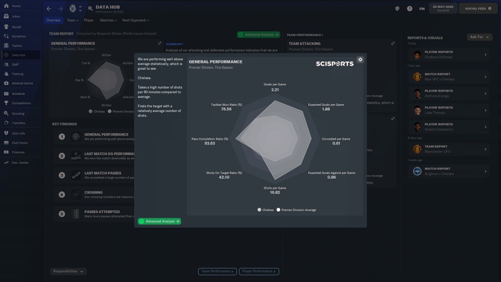
Task: Expand the Team Attacking panel fullscreen
Action: (x=393, y=43)
